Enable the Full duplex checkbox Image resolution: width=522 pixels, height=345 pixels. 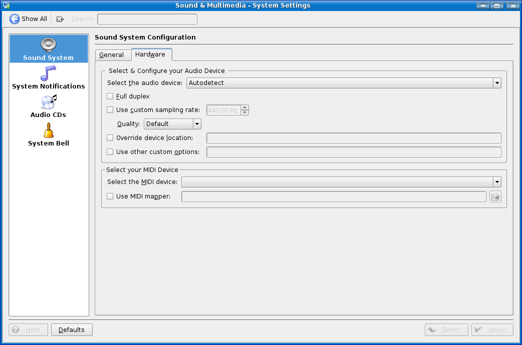click(x=110, y=96)
